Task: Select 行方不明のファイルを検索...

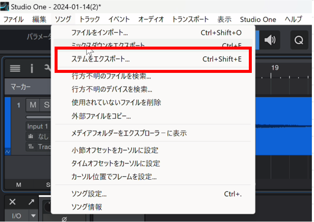Action: click(153, 76)
